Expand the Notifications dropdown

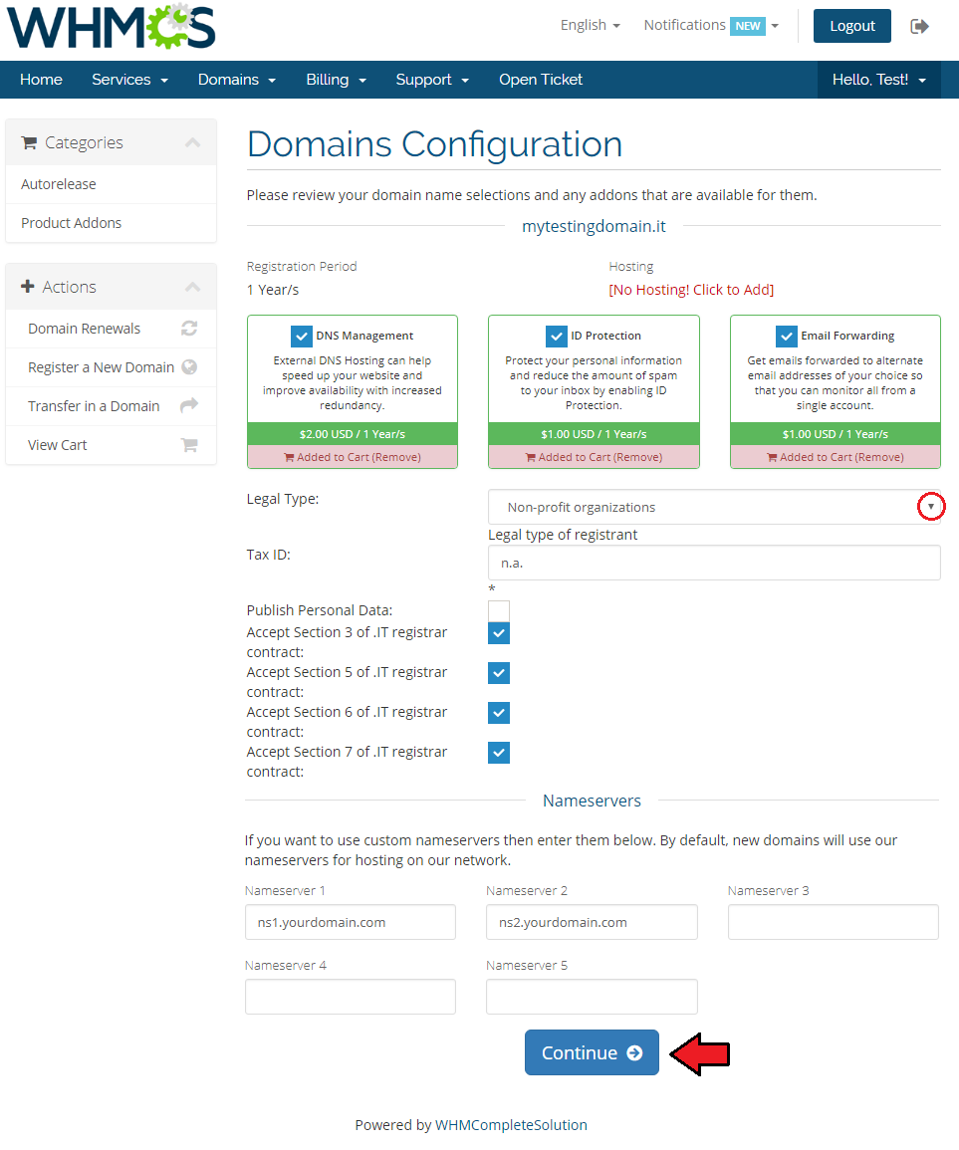[710, 25]
